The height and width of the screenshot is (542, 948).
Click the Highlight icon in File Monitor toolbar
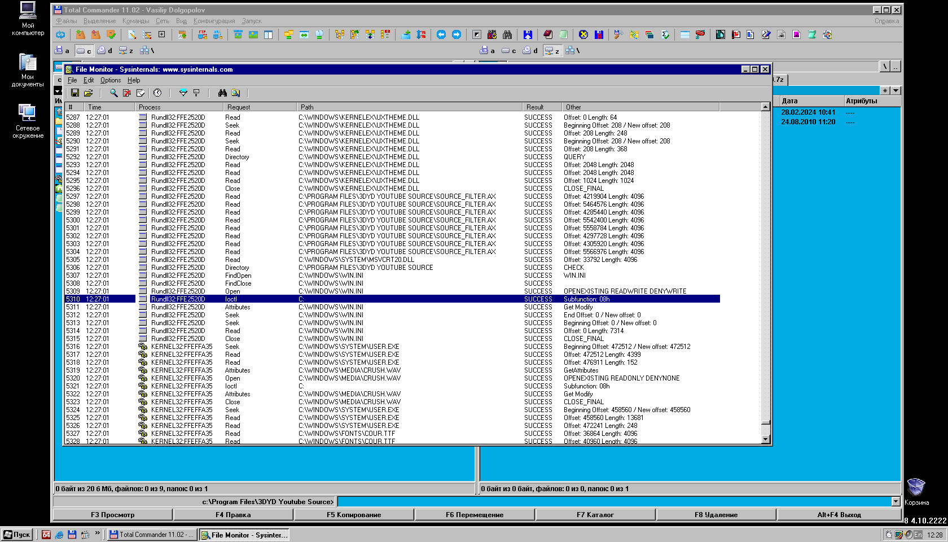tap(196, 93)
